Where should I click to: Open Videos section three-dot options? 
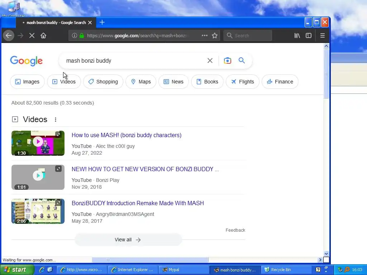56,120
